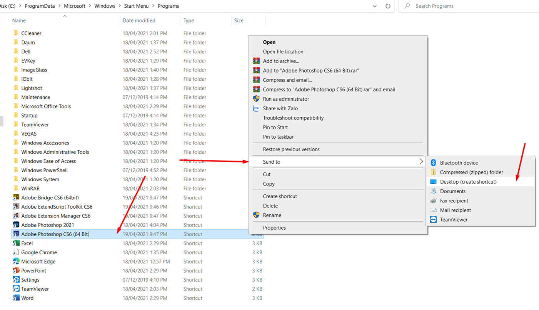Expand the Send to submenu arrow
The height and width of the screenshot is (310, 539).
(x=421, y=162)
